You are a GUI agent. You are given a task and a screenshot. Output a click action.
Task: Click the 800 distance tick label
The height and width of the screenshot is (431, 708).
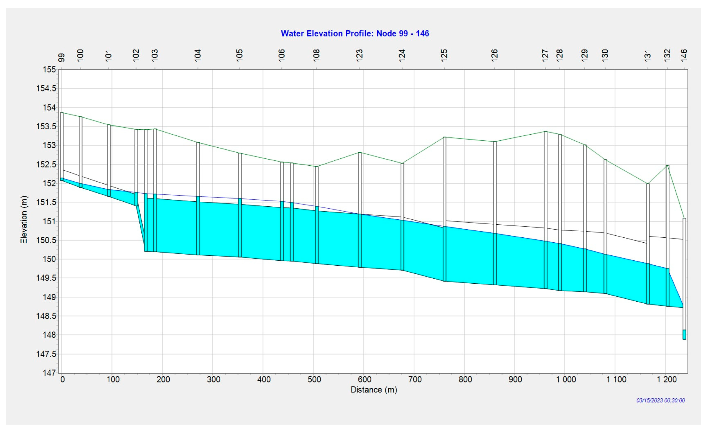click(465, 379)
